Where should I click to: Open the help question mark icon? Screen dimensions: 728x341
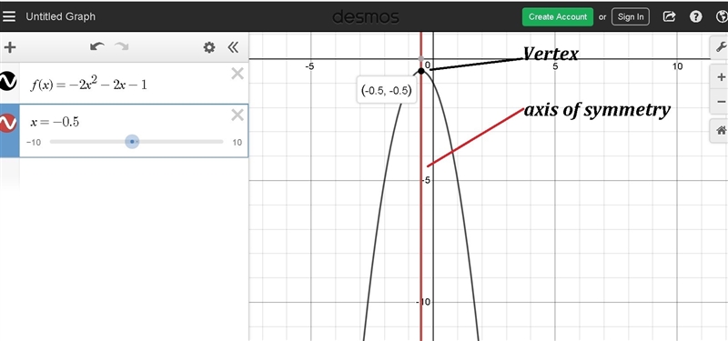695,16
